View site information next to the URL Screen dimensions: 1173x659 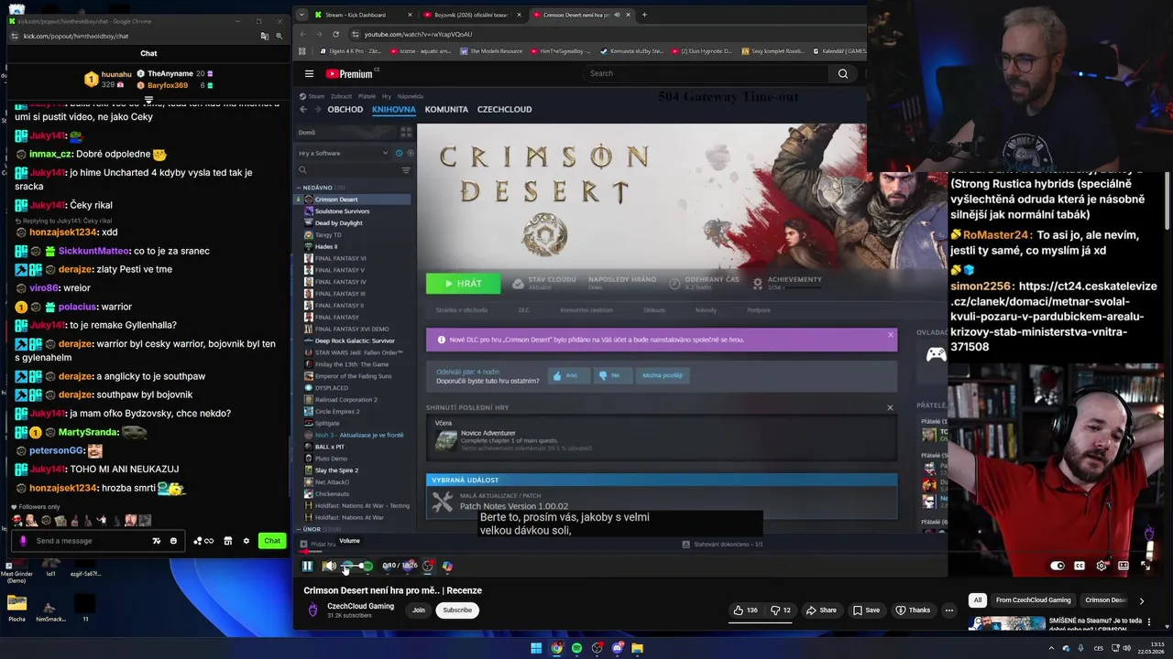pyautogui.click(x=355, y=34)
